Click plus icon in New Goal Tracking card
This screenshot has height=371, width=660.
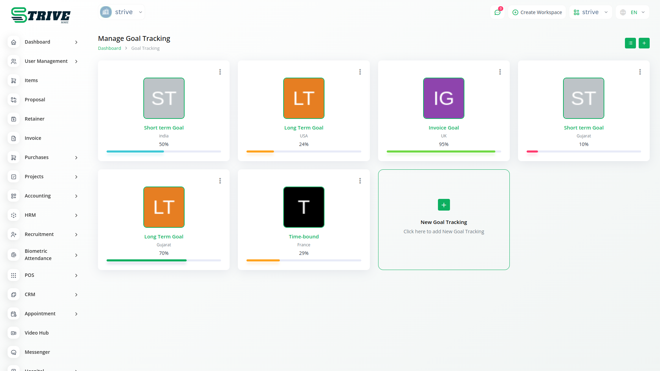pos(444,205)
